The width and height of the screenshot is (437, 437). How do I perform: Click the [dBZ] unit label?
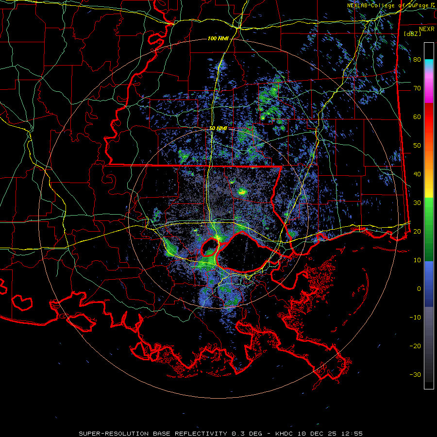click(x=412, y=34)
